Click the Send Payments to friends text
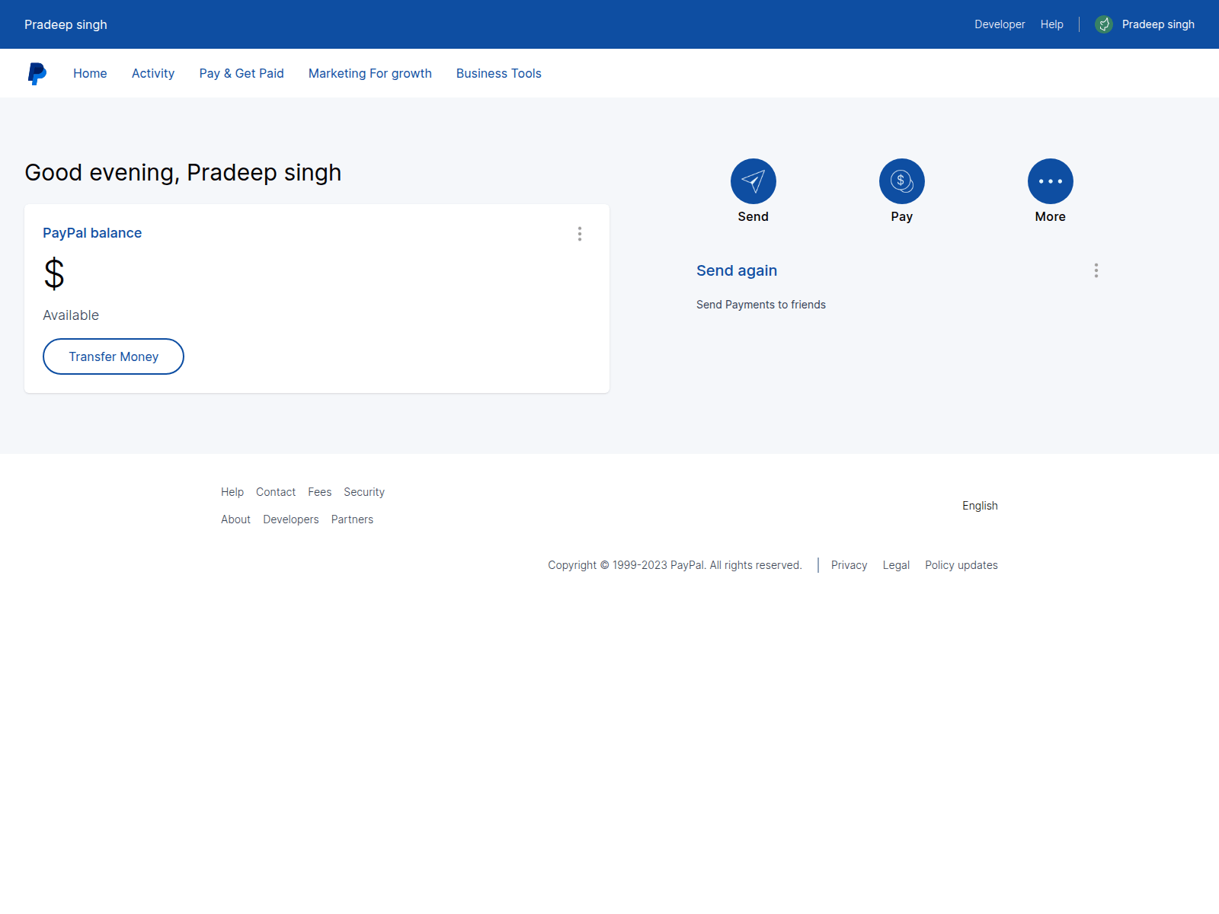Image resolution: width=1219 pixels, height=914 pixels. [x=761, y=305]
